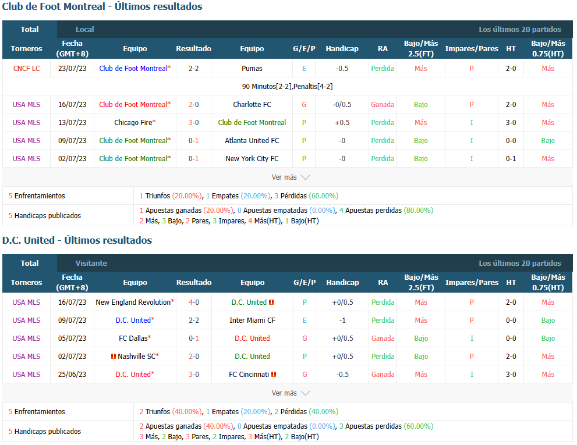Click the 2-2 result against Inter Miami CF
Viewport: 577px width, 445px height.
point(194,321)
